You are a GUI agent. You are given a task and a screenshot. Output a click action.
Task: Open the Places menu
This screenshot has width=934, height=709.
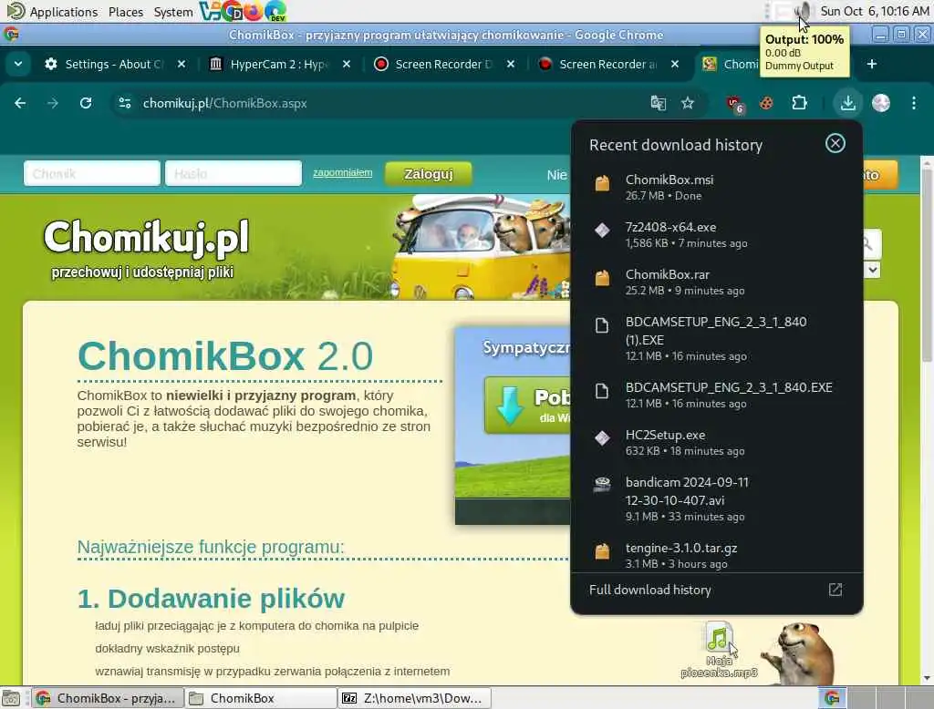click(126, 11)
